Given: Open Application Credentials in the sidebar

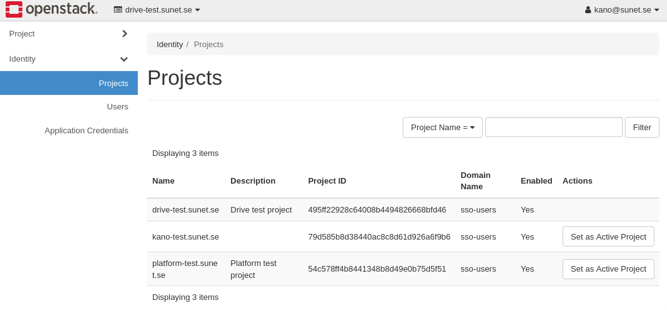Looking at the screenshot, I should [86, 131].
